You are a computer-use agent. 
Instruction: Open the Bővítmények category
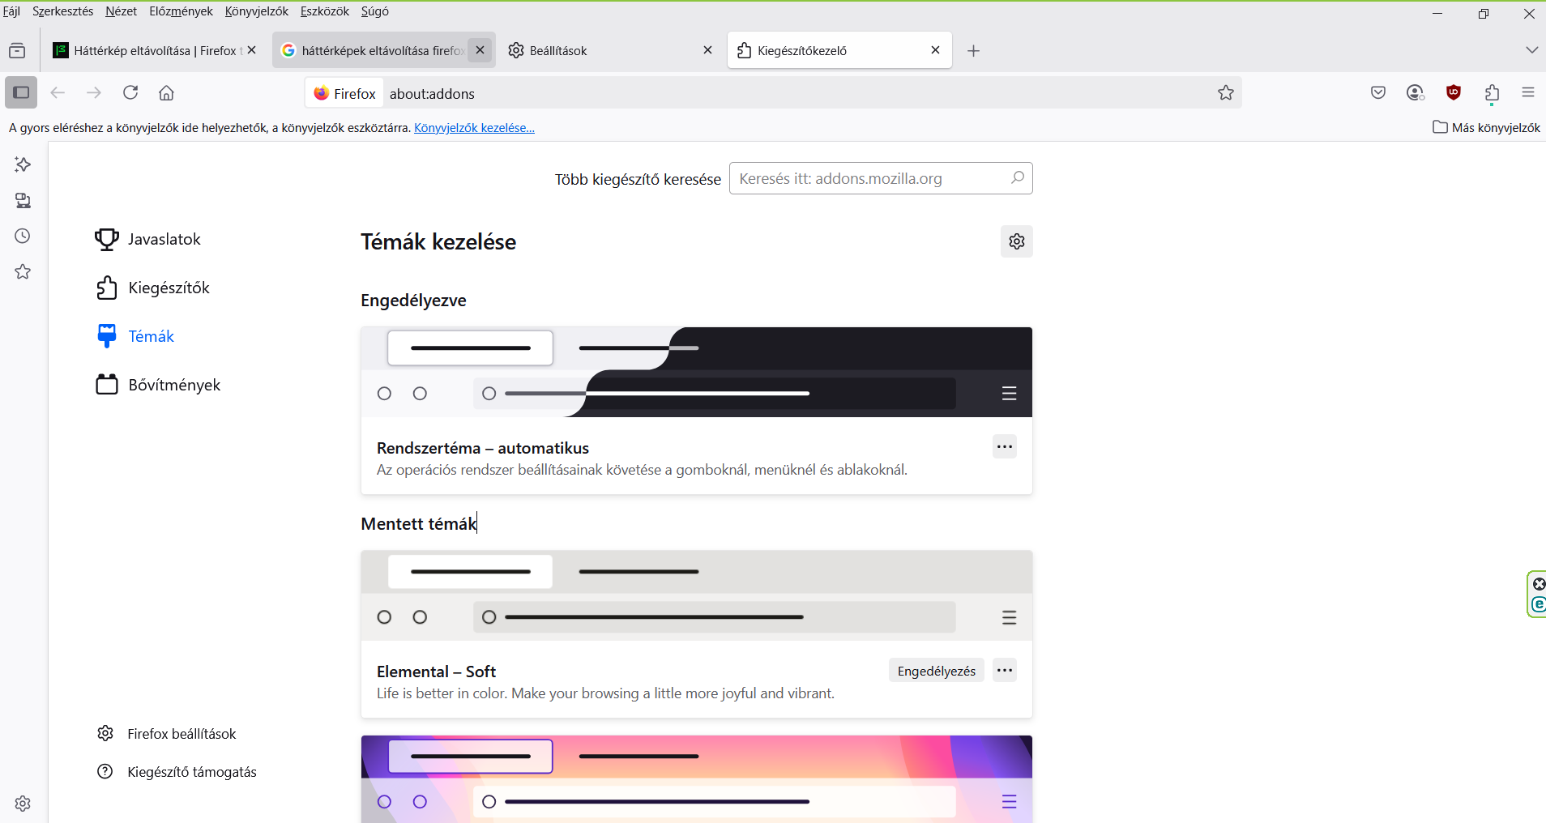158,385
